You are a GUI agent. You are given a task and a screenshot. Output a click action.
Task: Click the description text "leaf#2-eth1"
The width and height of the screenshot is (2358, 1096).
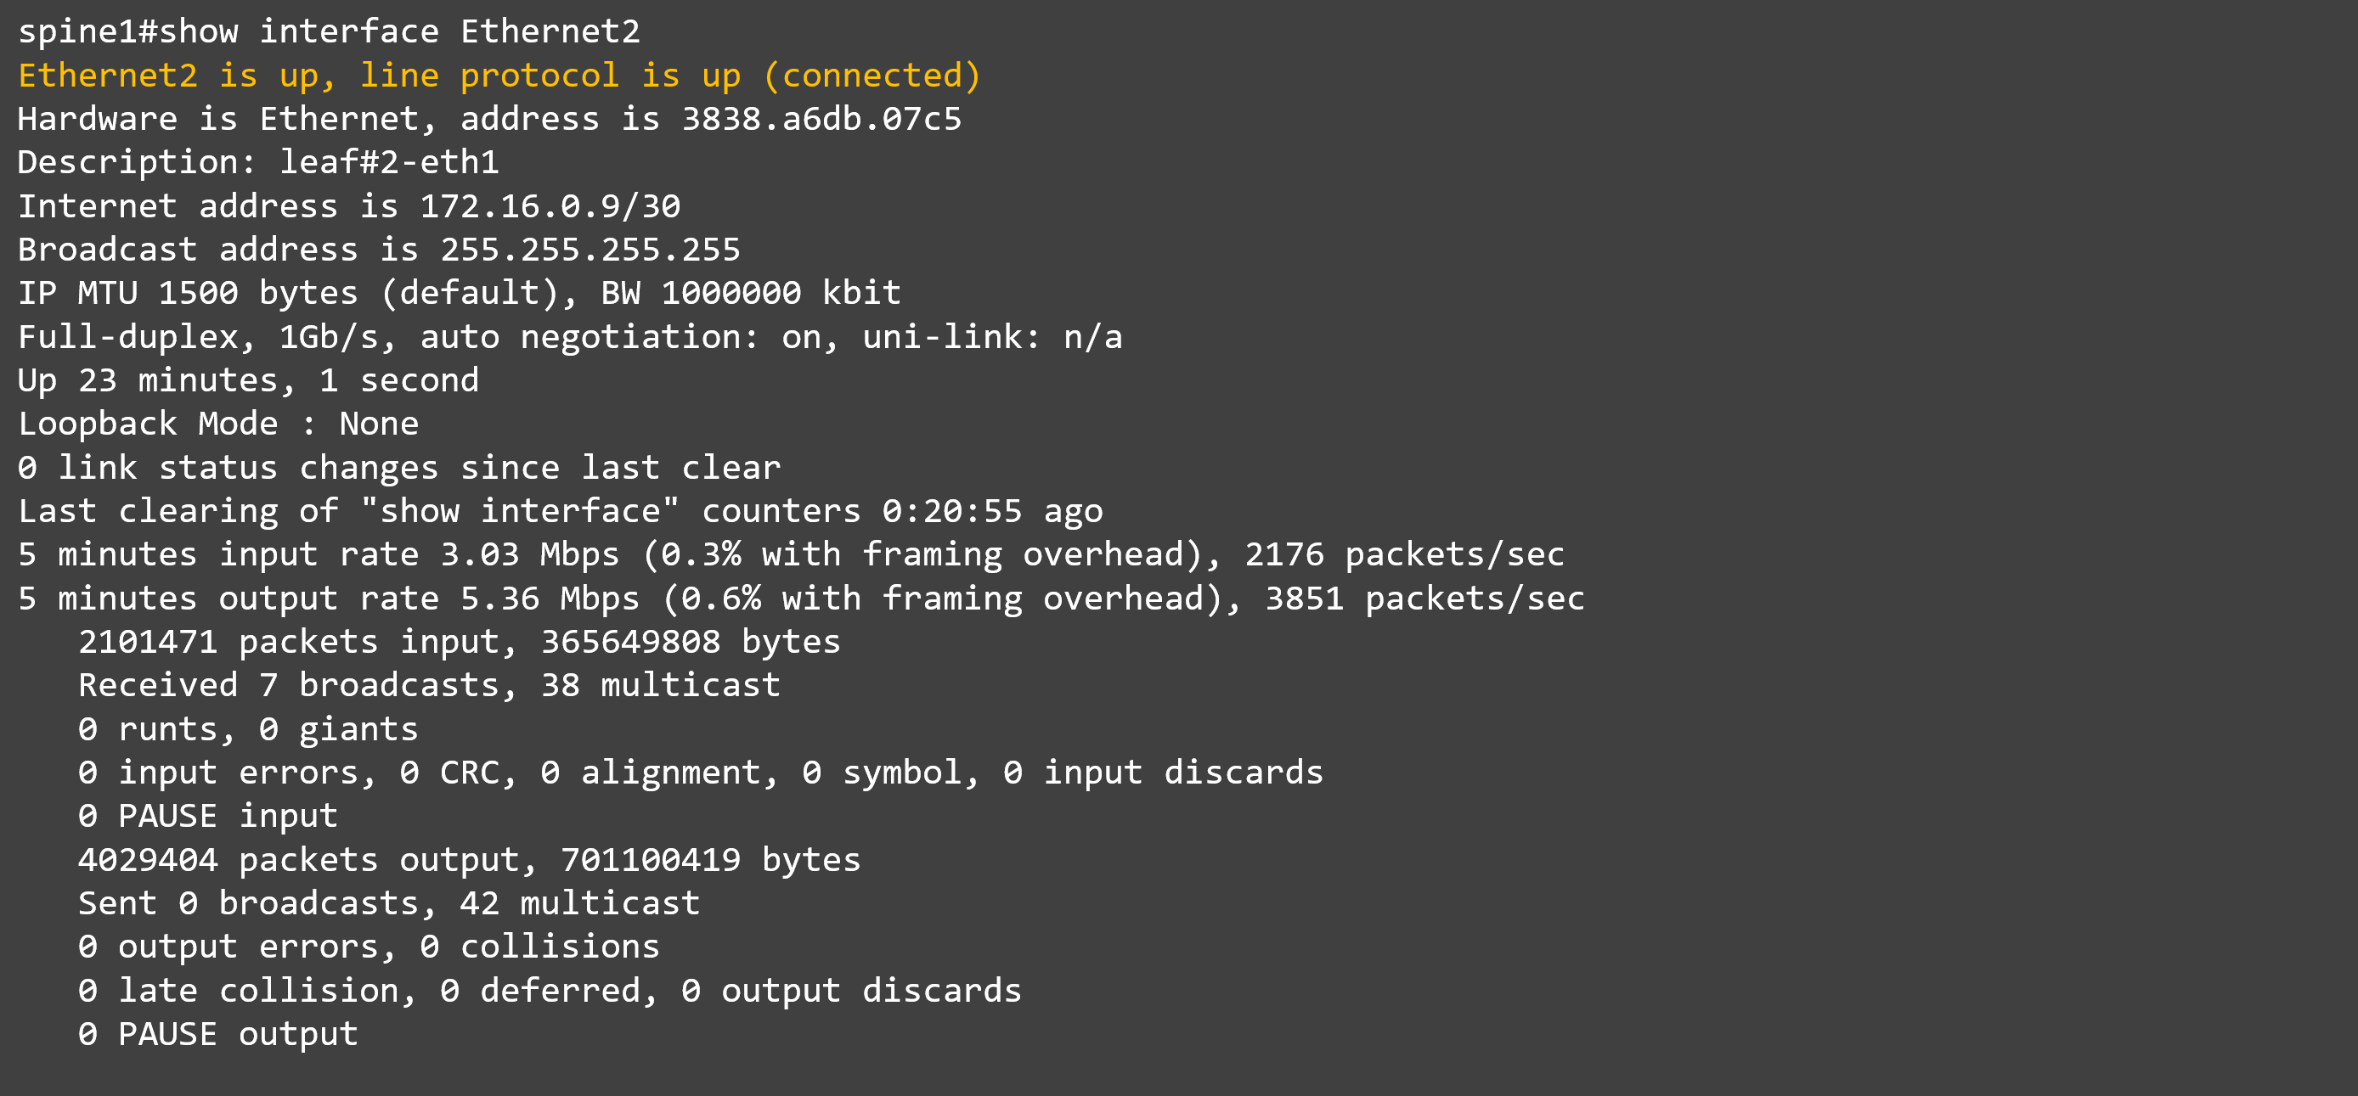[x=389, y=163]
